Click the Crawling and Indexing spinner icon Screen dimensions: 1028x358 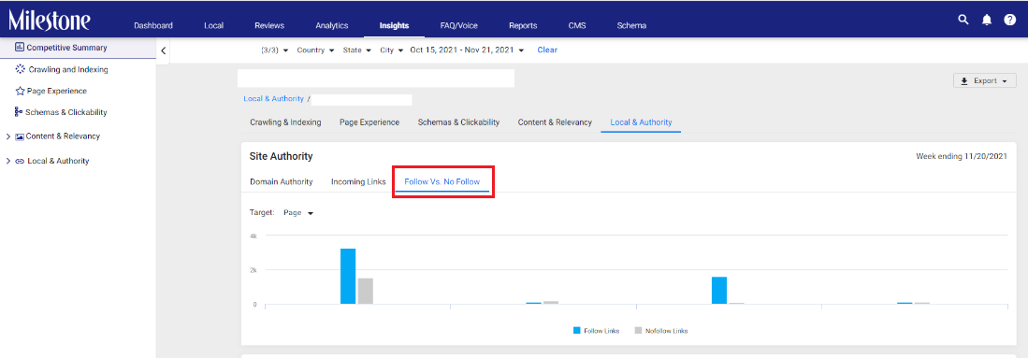pos(20,69)
